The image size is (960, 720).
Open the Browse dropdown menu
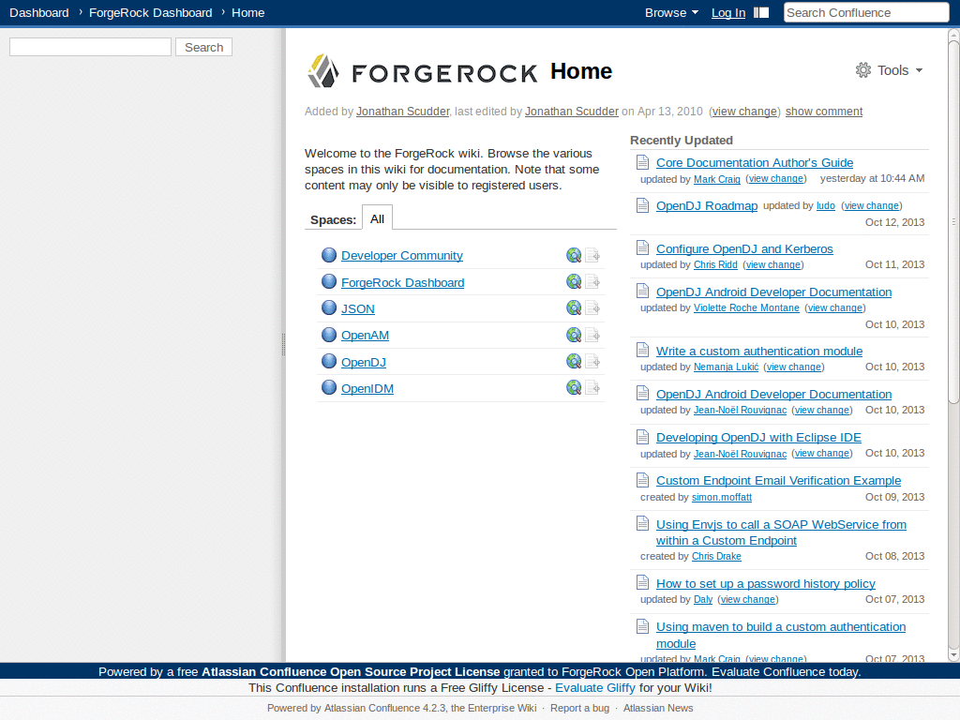coord(671,13)
